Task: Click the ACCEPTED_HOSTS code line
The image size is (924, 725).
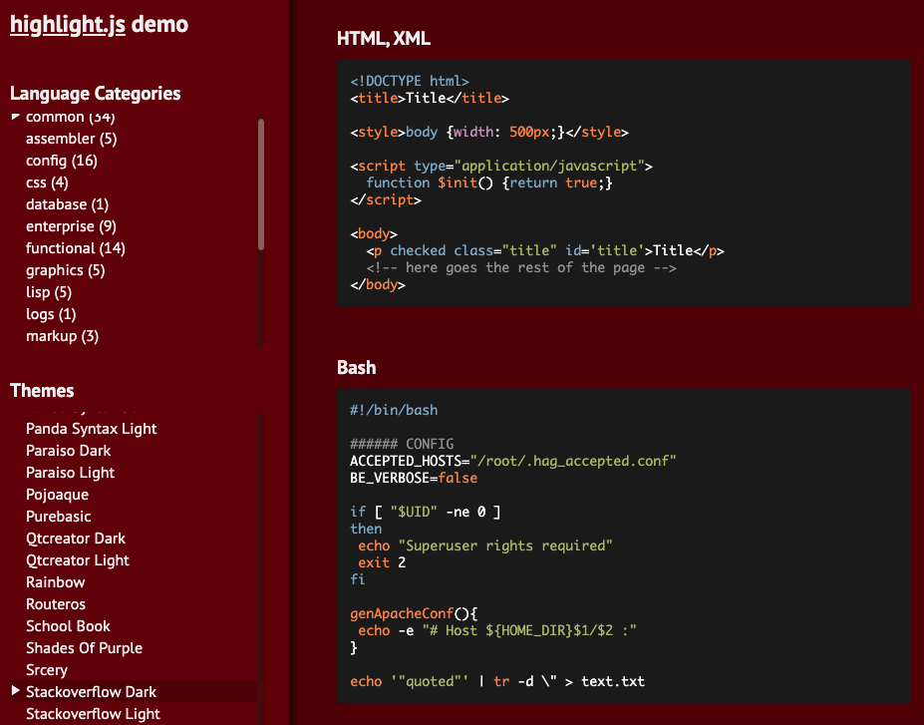Action: coord(513,461)
